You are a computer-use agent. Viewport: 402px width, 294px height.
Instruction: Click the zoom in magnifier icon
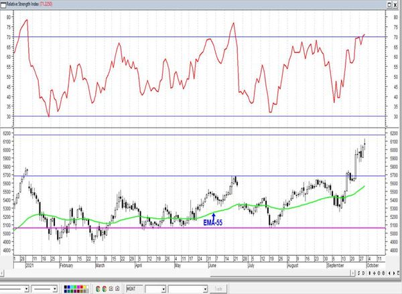(379, 273)
